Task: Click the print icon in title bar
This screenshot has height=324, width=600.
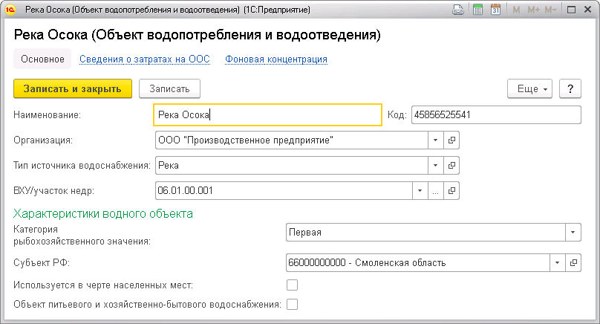Action: [459, 10]
